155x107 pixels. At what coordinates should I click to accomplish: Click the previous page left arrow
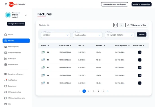coord(80,91)
